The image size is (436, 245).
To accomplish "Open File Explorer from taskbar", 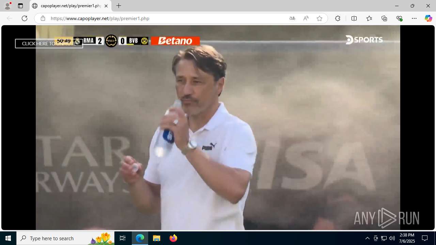I will click(x=157, y=238).
